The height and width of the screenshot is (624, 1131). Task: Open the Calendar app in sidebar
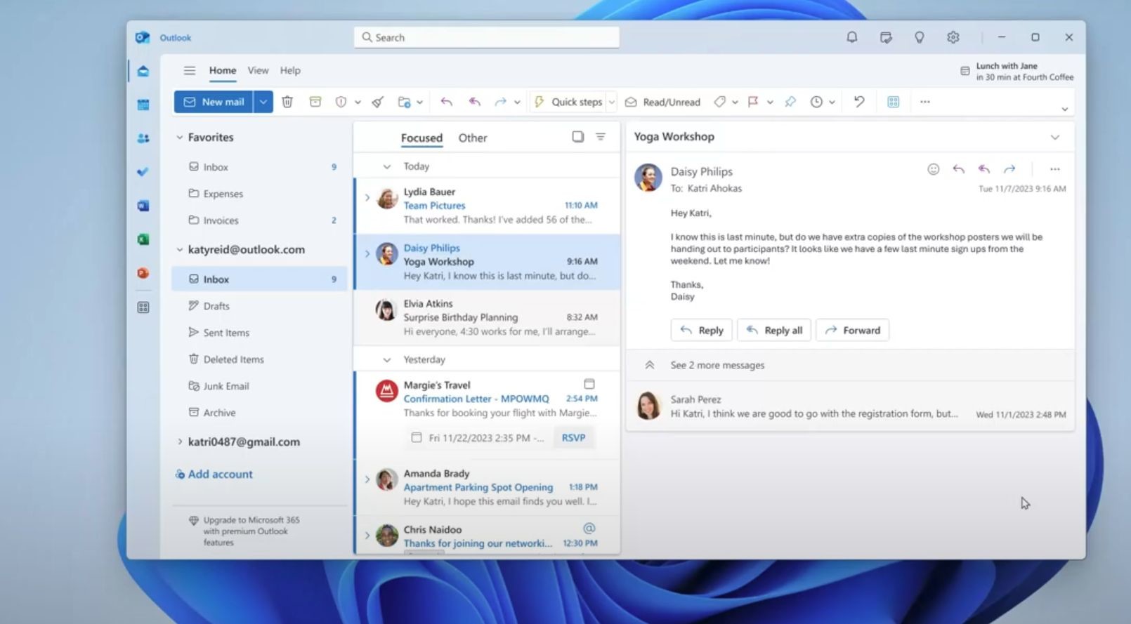(143, 105)
